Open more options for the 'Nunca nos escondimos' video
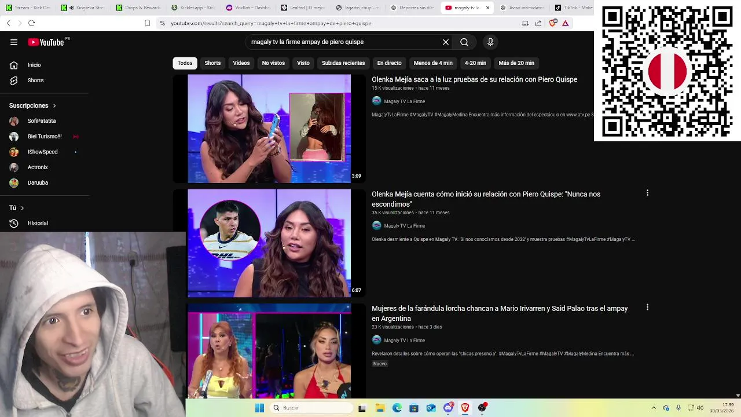Viewport: 741px width, 417px height. tap(647, 193)
